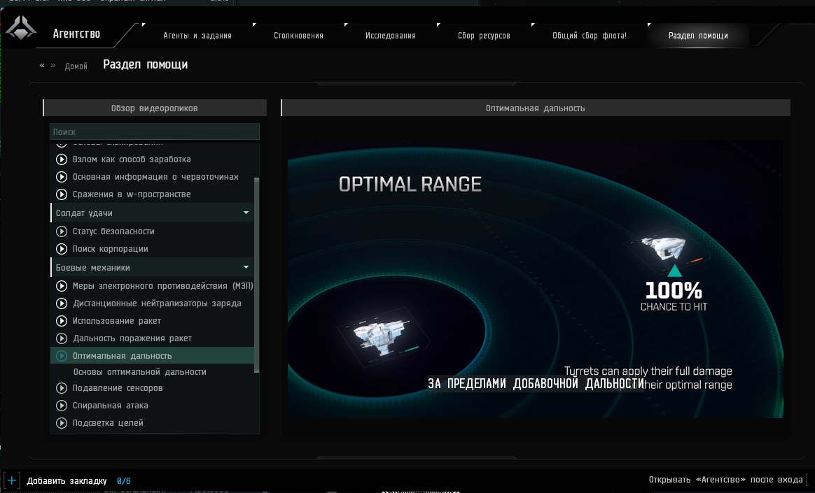The width and height of the screenshot is (815, 493).
Task: Select the 'Раздел помощи' tab
Action: (x=698, y=36)
